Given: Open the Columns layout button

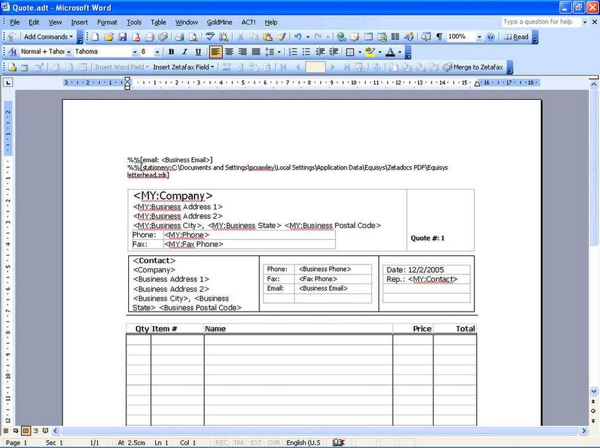Looking at the screenshot, I should (x=395, y=37).
